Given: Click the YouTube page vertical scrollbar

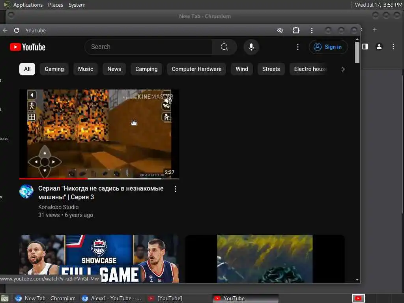Looking at the screenshot, I should point(357,52).
